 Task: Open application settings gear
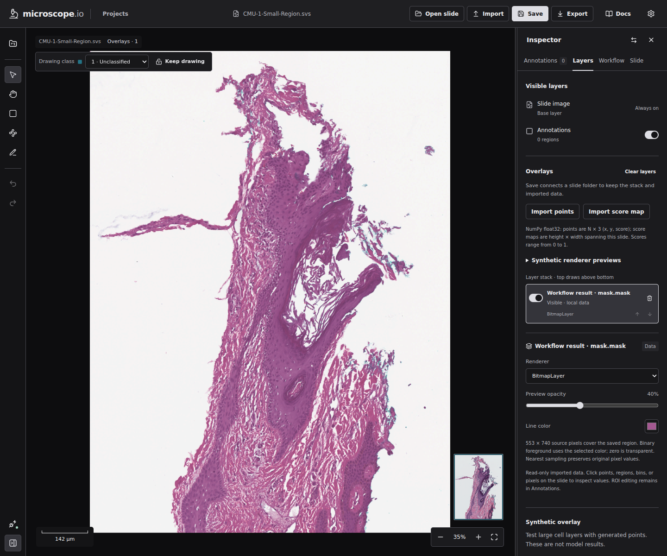pyautogui.click(x=651, y=14)
